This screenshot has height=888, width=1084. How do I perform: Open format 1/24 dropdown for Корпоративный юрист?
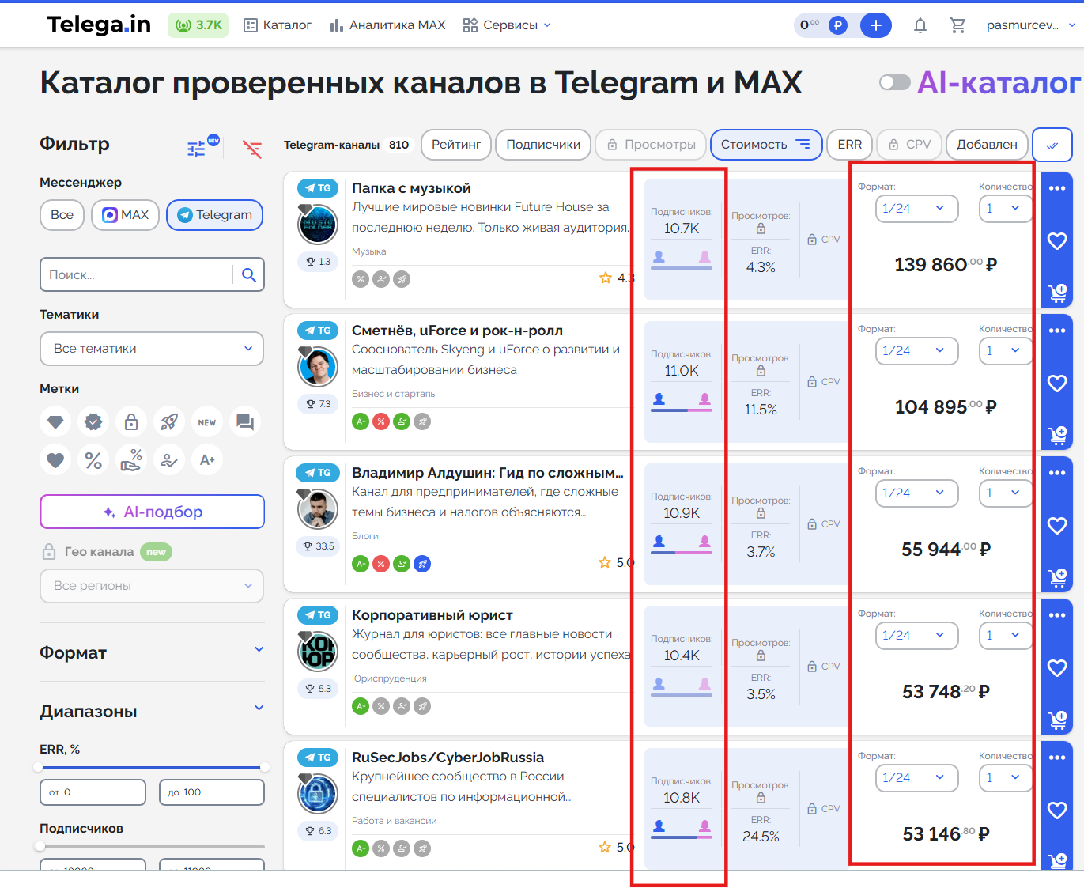click(x=916, y=636)
